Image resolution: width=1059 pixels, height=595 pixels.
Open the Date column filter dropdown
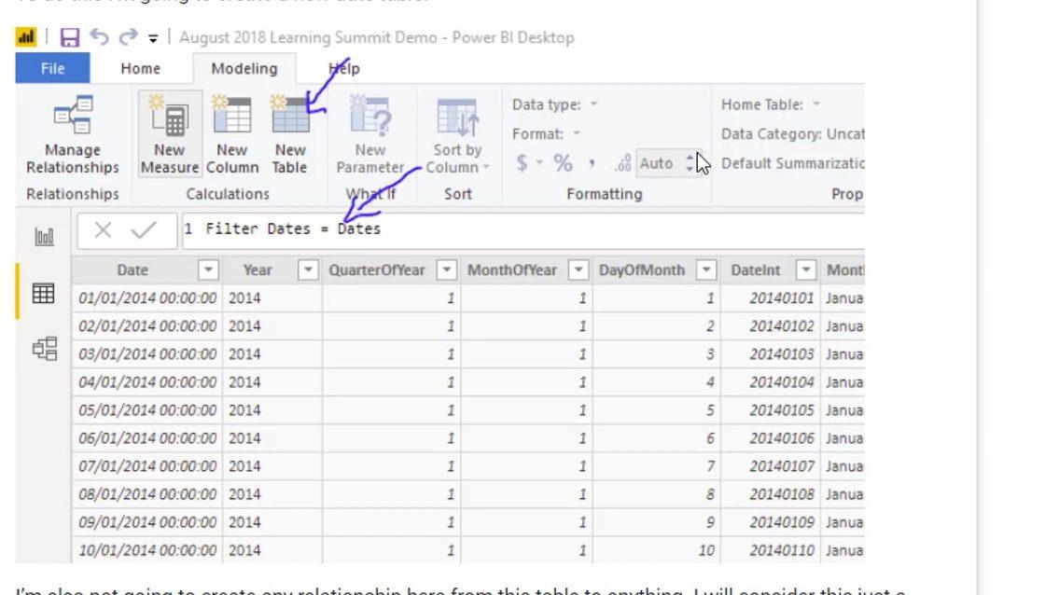(208, 270)
